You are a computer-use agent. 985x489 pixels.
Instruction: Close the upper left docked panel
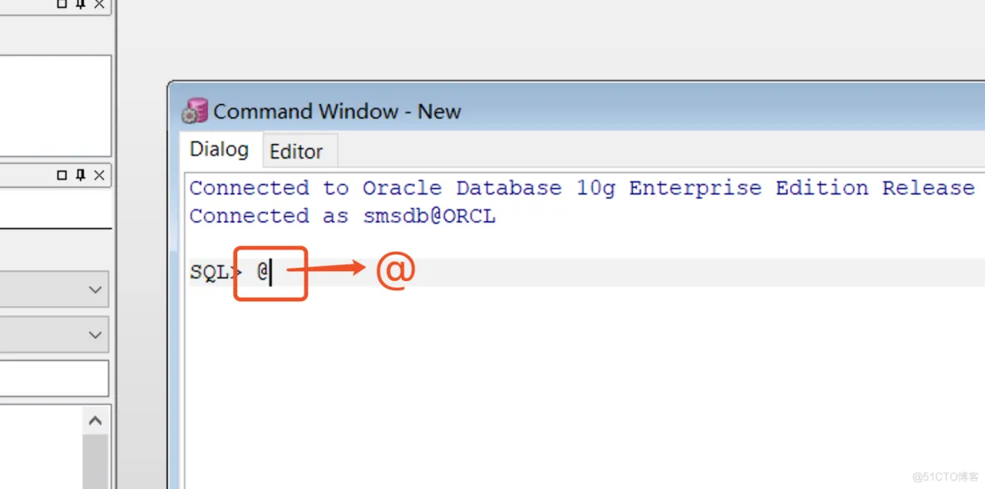99,4
